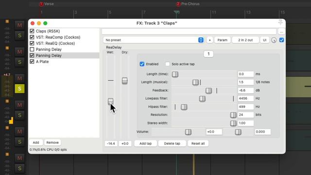Click the Resolution slider handle
This screenshot has width=311, height=175.
[233, 115]
